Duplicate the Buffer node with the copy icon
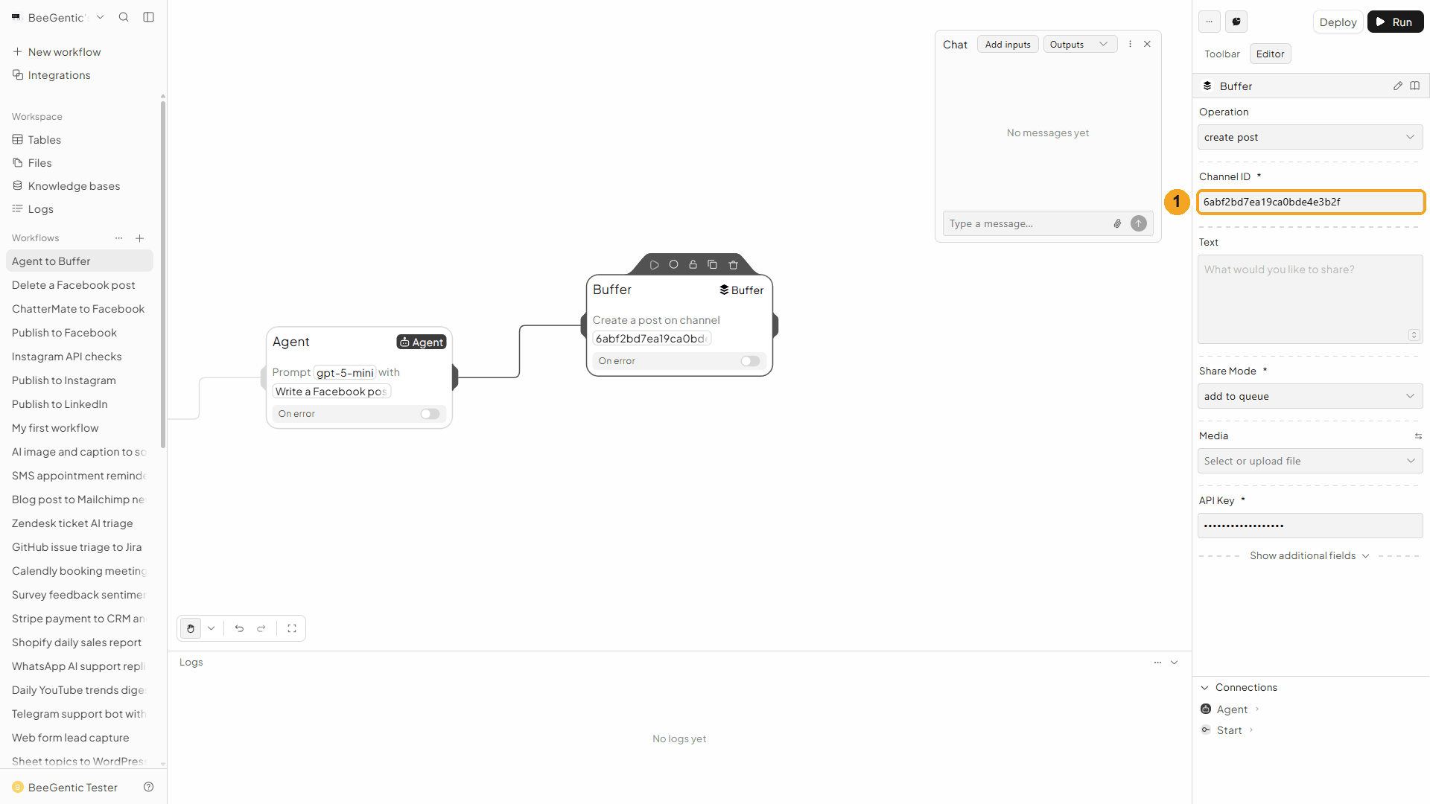Image resolution: width=1430 pixels, height=804 pixels. coord(713,265)
